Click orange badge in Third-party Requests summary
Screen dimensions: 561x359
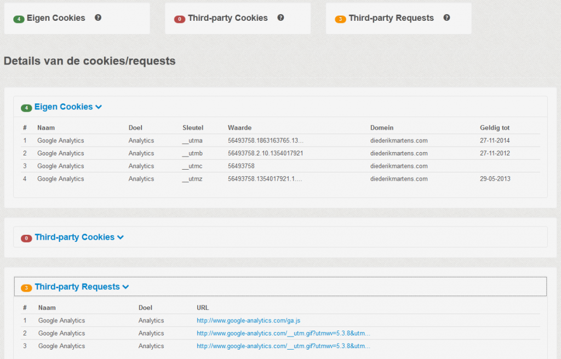coord(340,19)
